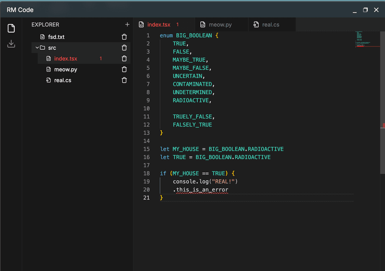
Task: Delete fsd.txt using its trash icon
Action: tap(124, 37)
